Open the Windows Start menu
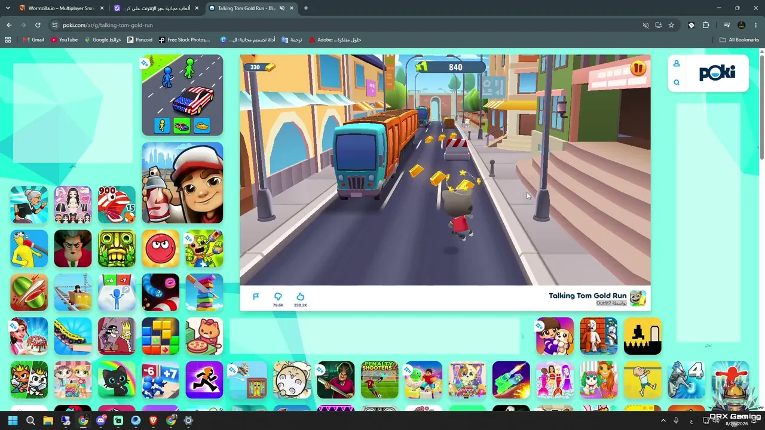 click(x=13, y=420)
